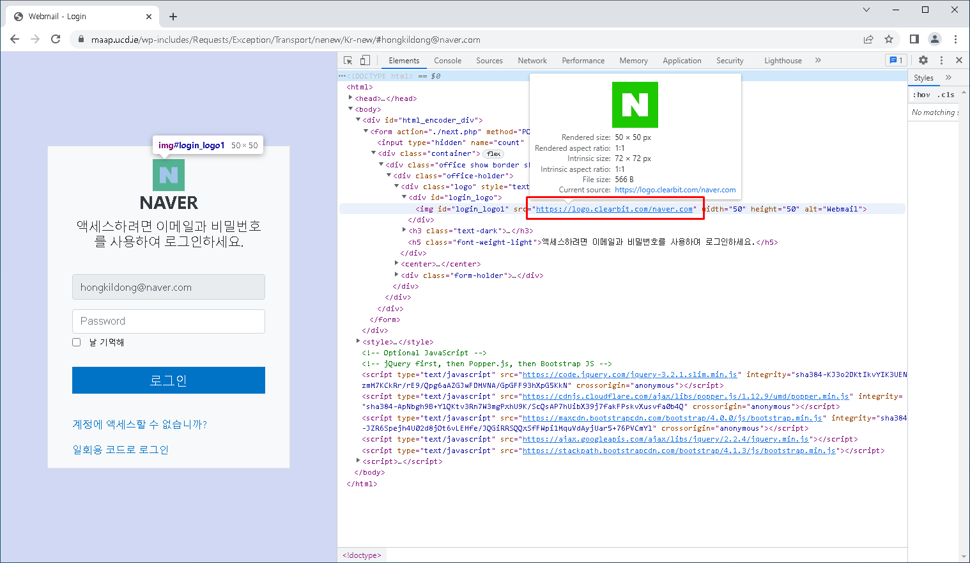970x563 pixels.
Task: Expand the last script element node
Action: (x=358, y=461)
